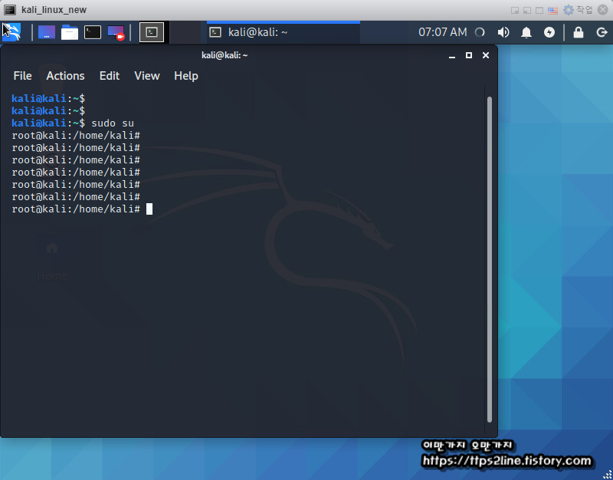This screenshot has height=480, width=613.
Task: Maximize the kali@kali terminal window
Action: 469,55
